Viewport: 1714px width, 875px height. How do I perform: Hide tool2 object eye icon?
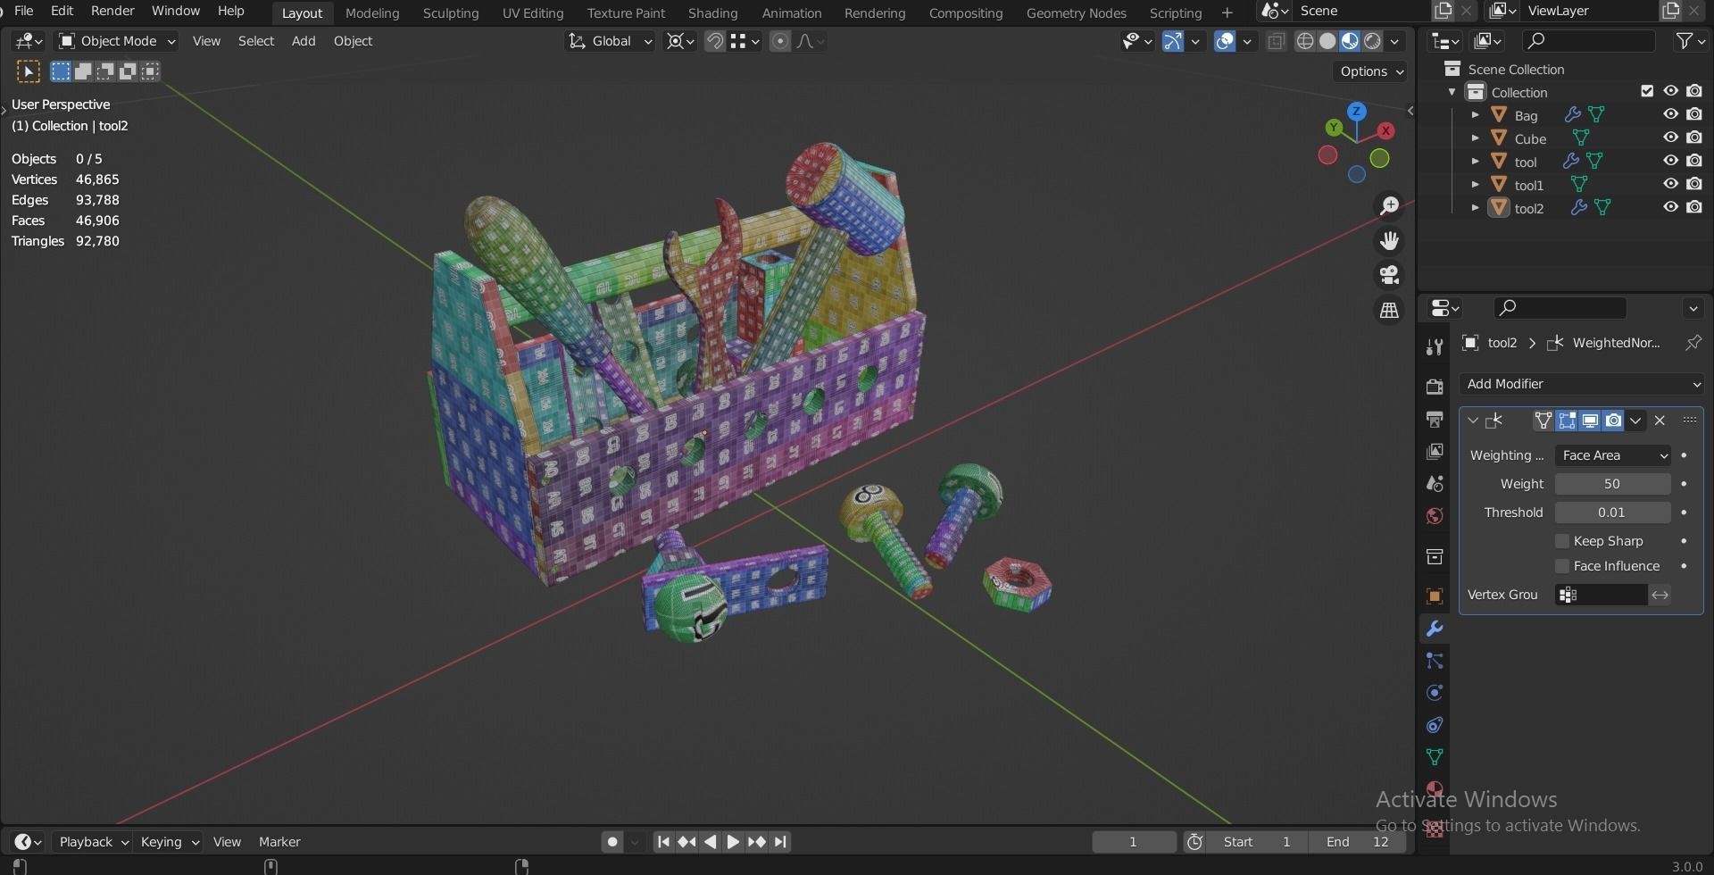[x=1670, y=208]
